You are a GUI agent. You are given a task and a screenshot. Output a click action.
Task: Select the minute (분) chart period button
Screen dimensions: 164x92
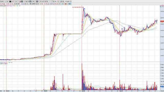point(30,2)
